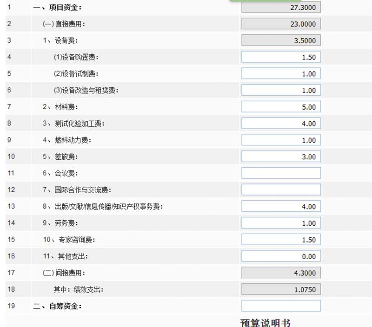This screenshot has height=327, width=372.
Task: Click the empty 自筹资金 input field
Action: (x=281, y=306)
